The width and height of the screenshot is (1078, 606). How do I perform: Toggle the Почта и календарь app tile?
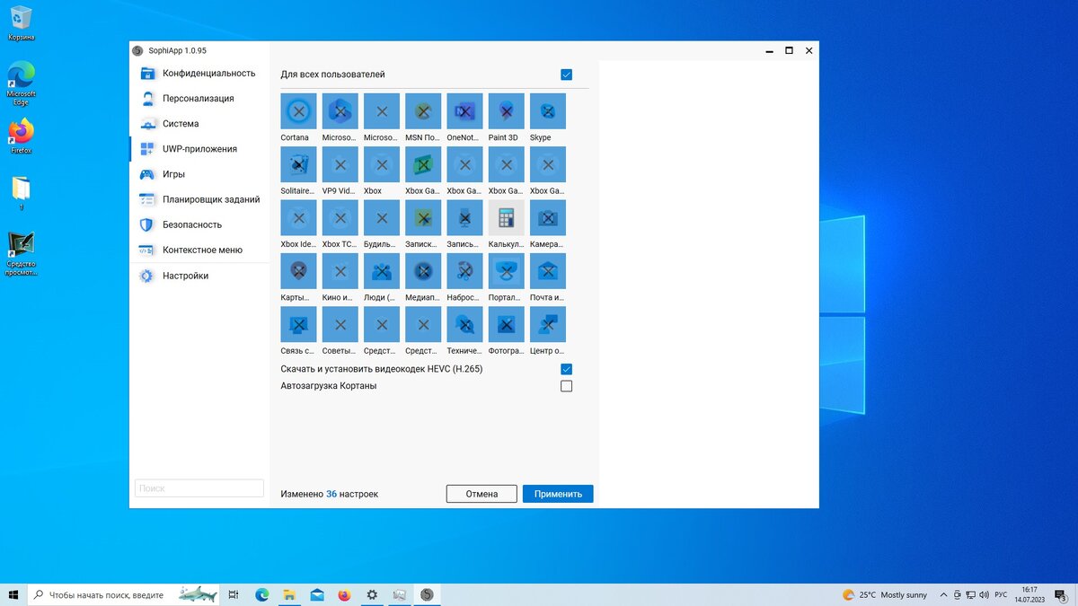click(x=548, y=270)
